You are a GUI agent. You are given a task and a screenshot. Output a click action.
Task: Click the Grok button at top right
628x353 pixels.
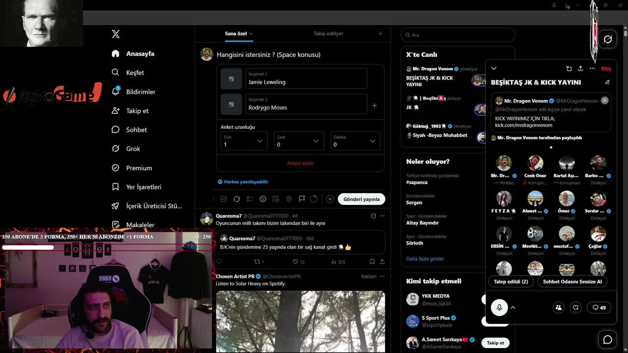pos(608,39)
